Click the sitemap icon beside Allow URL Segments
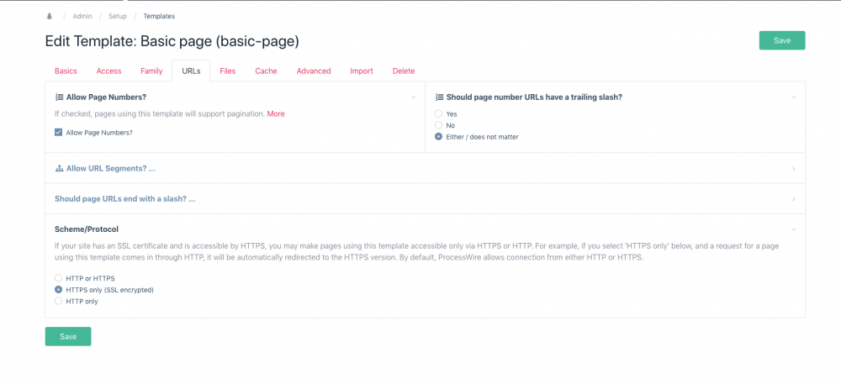Screen dimensions: 841x384 tap(59, 169)
